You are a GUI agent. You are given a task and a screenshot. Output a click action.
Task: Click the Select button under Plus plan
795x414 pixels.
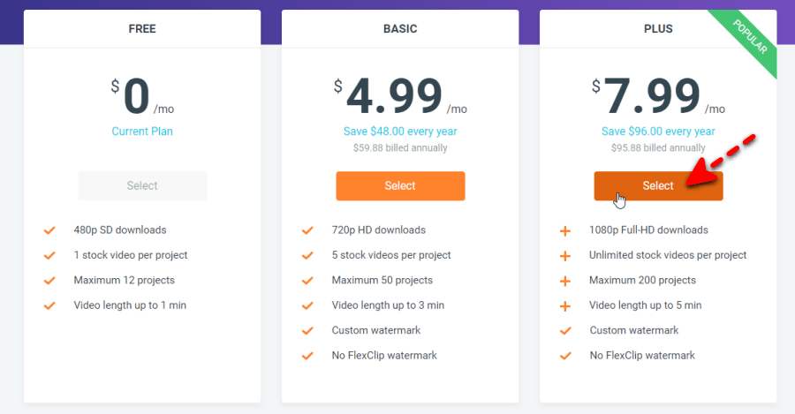coord(658,186)
